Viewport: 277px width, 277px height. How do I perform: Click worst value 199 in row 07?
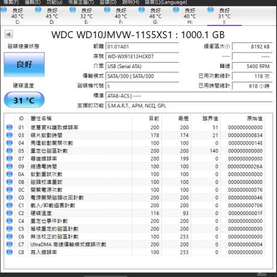point(184,158)
